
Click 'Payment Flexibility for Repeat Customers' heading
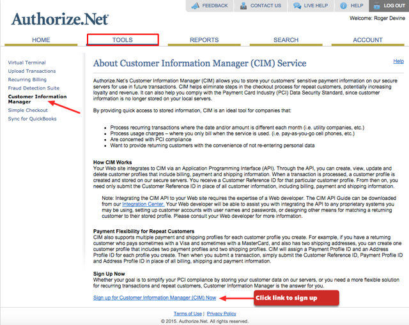(x=144, y=231)
